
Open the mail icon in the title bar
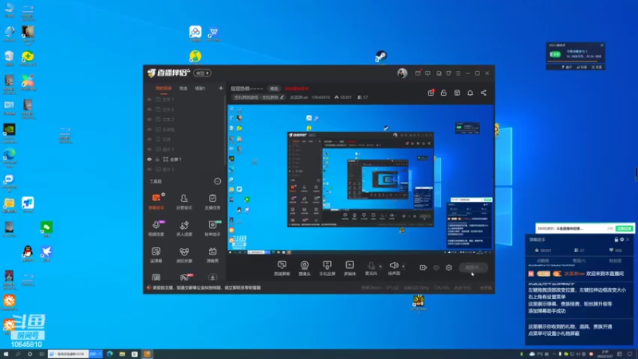point(418,73)
